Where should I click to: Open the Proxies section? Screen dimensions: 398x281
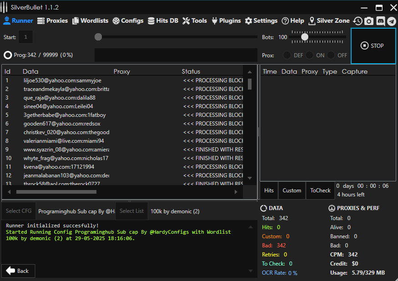(x=52, y=20)
